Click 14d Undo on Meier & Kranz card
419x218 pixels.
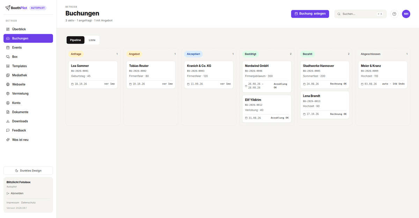(398, 84)
